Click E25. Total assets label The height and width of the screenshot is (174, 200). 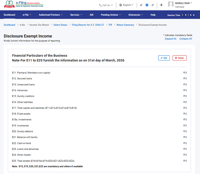pyautogui.click(x=43, y=161)
